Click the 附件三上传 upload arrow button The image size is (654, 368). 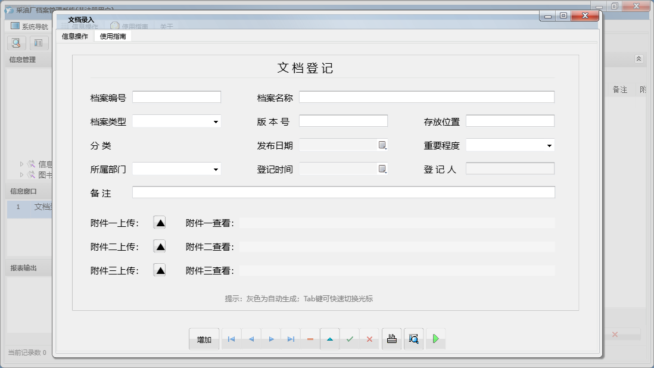pyautogui.click(x=160, y=270)
